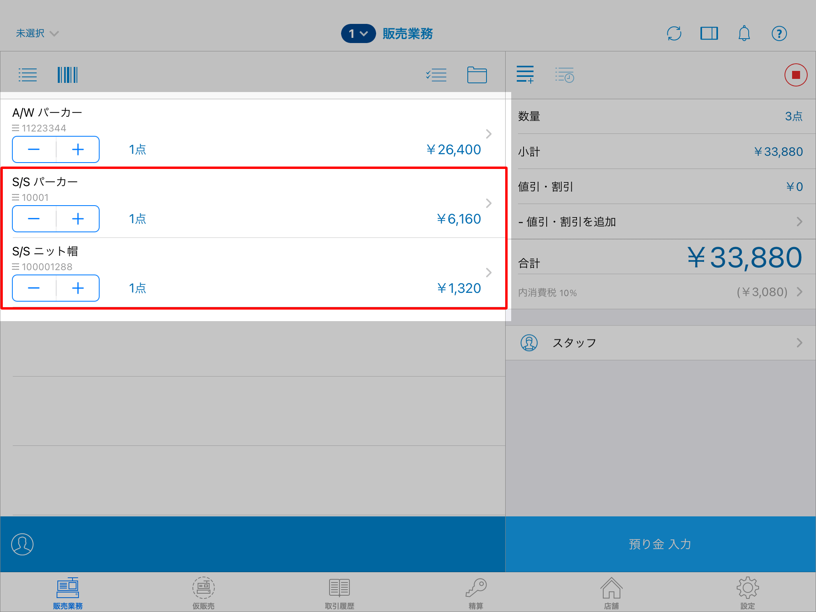
Task: Open the スタッフ selection row
Action: point(661,343)
